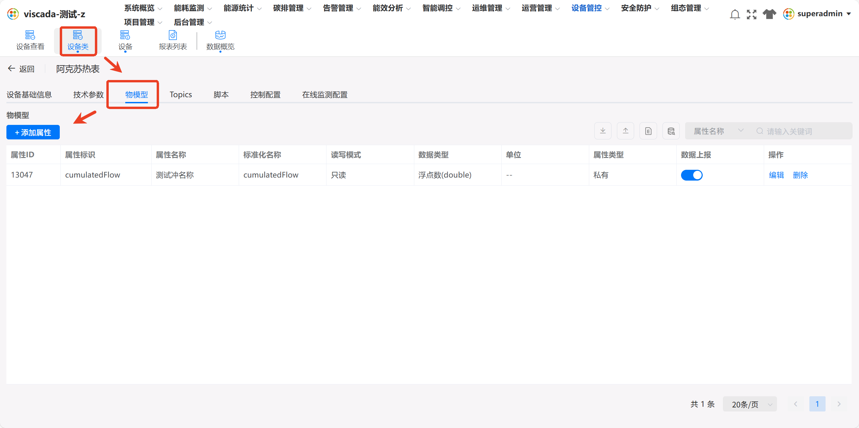Expand the 碳排管理 menu
The width and height of the screenshot is (859, 428).
click(x=292, y=8)
